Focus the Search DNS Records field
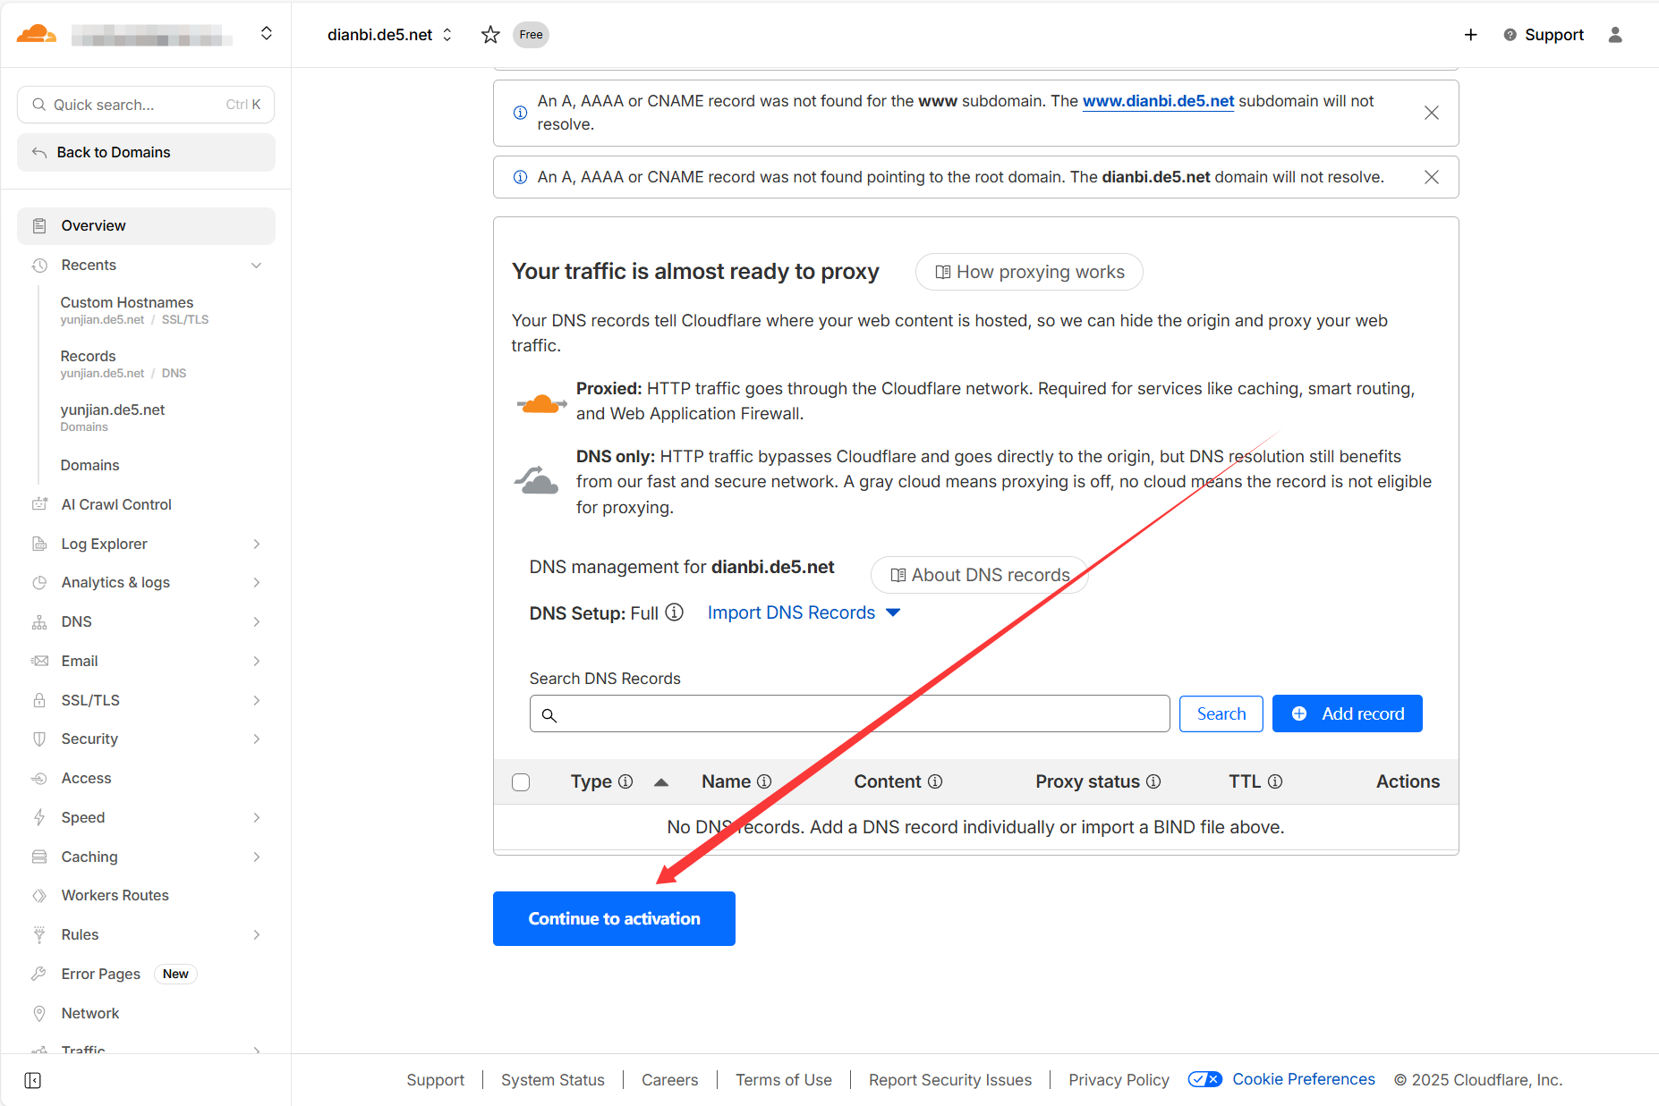 coord(850,713)
